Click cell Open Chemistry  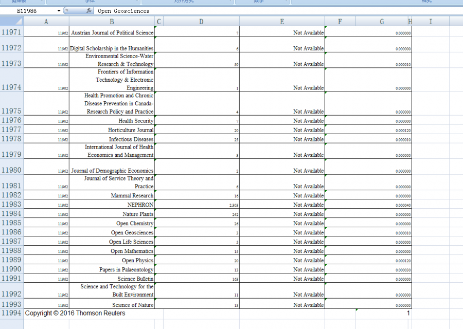[x=112, y=223]
